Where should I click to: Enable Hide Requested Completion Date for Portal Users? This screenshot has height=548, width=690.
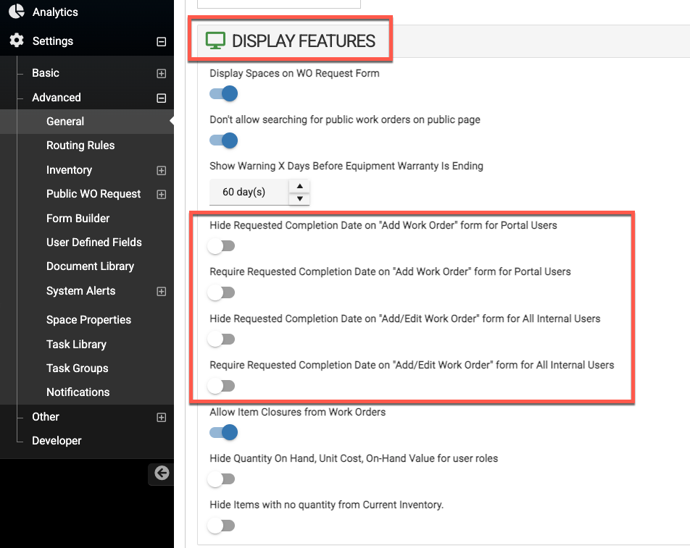click(222, 246)
